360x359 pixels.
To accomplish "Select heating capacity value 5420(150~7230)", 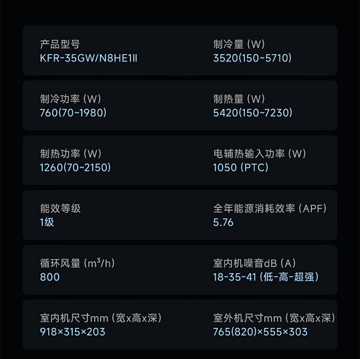I will [x=252, y=113].
